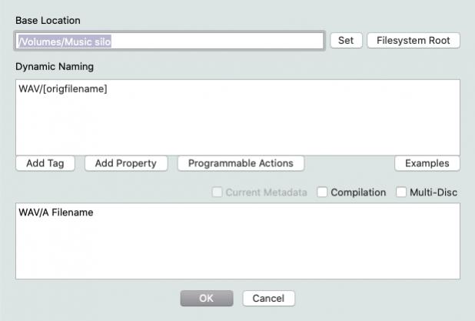This screenshot has height=321, width=475.
Task: Open the Add Property options
Action: pos(126,163)
